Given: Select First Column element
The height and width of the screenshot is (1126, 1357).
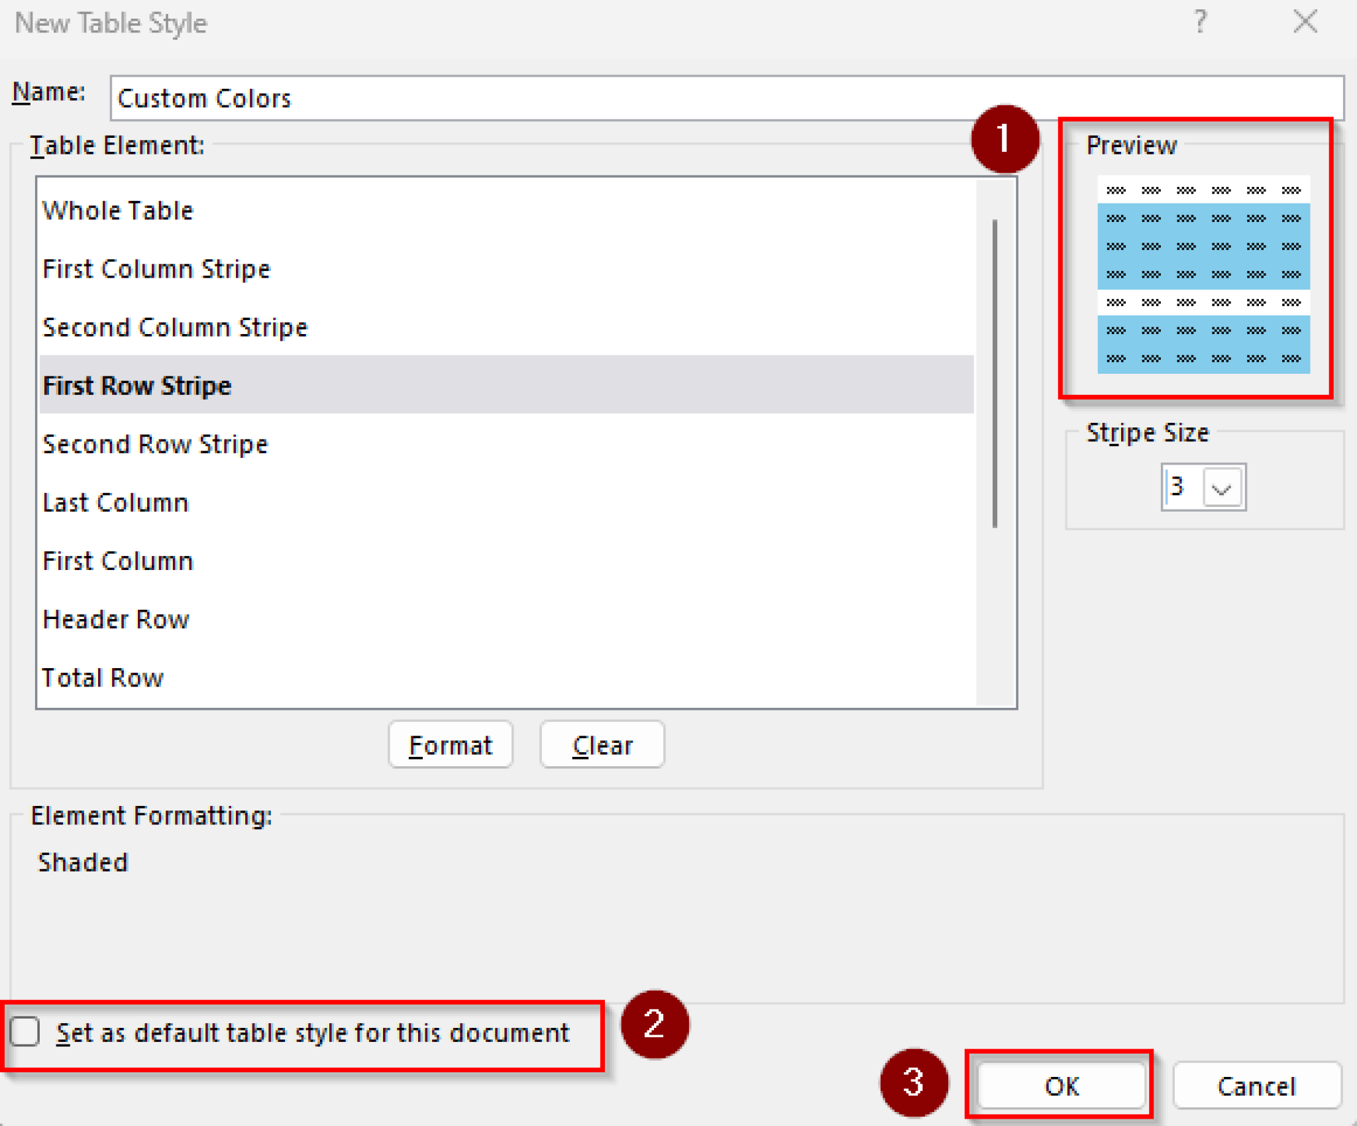Looking at the screenshot, I should pyautogui.click(x=117, y=560).
